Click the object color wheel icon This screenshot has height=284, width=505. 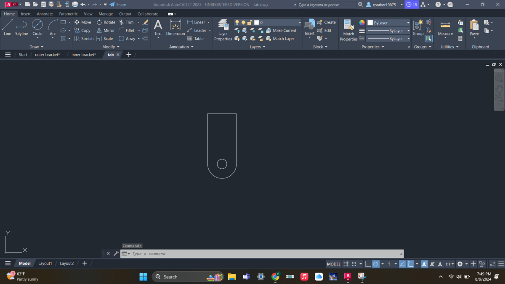click(362, 22)
